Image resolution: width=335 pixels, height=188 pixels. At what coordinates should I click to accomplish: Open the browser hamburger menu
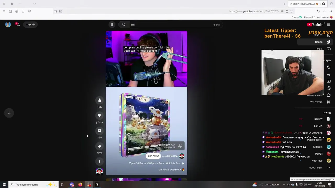tap(4, 11)
